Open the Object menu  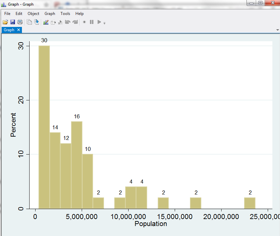pos(33,14)
